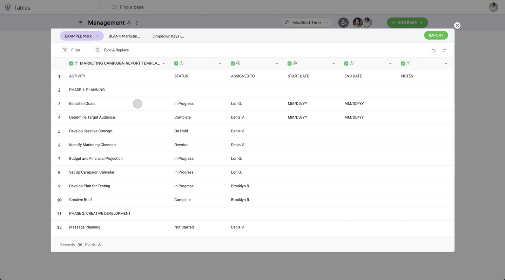Uncheck the Marketing Campaign Report column checkbox

71,64
